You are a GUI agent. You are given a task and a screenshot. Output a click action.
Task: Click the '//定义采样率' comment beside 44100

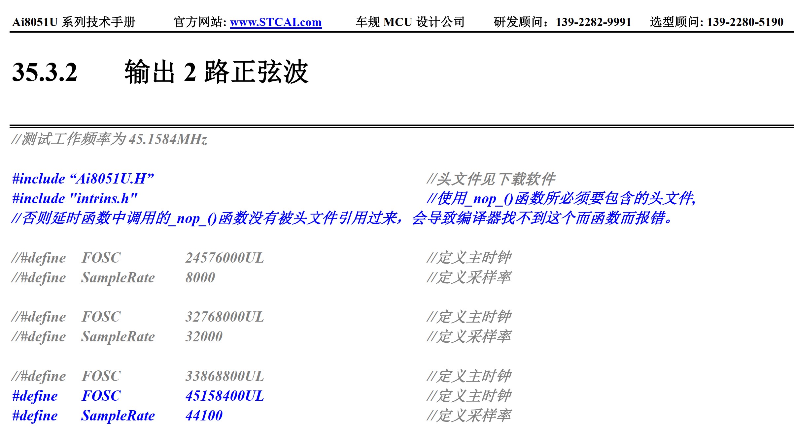click(469, 416)
